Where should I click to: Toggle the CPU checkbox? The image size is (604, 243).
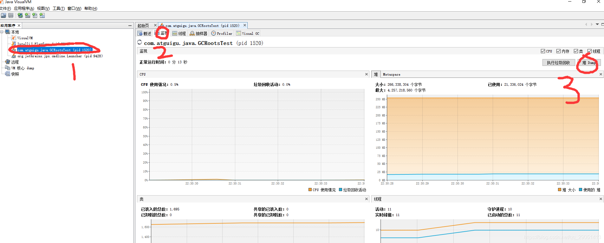tap(543, 51)
